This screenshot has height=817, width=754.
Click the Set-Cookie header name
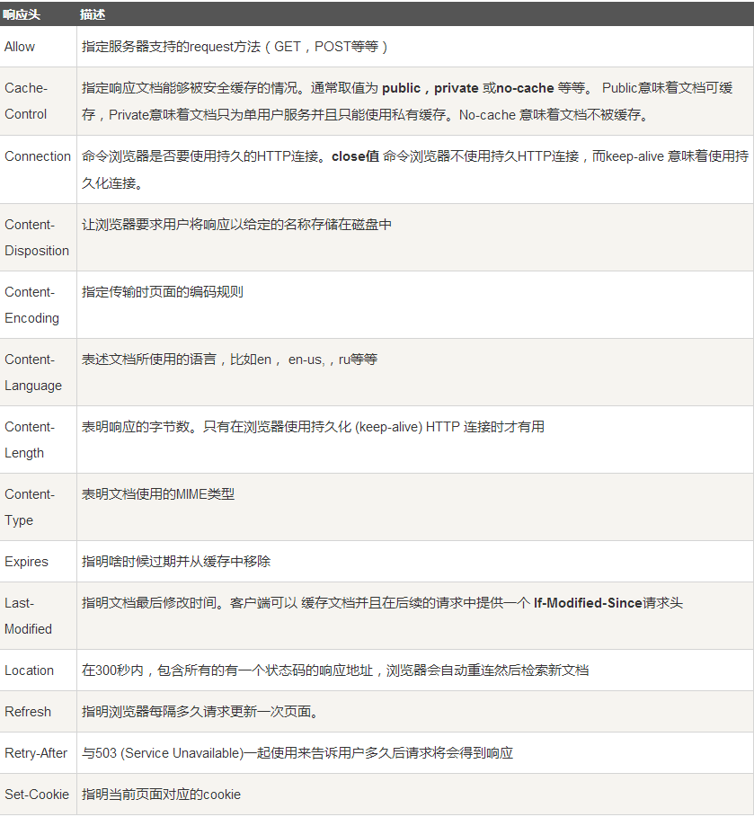[x=37, y=795]
